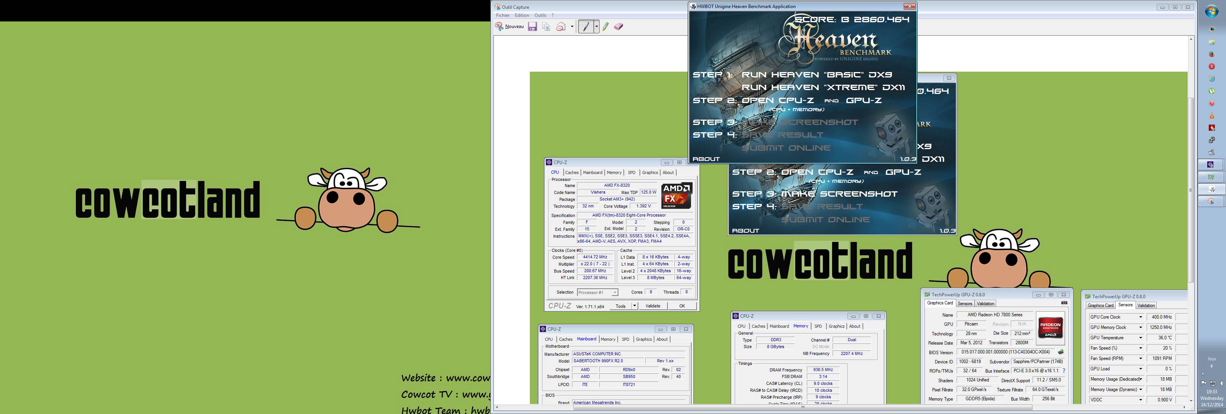This screenshot has height=414, width=1226.
Task: Select the yellow Highlighter tool
Action: (x=605, y=27)
